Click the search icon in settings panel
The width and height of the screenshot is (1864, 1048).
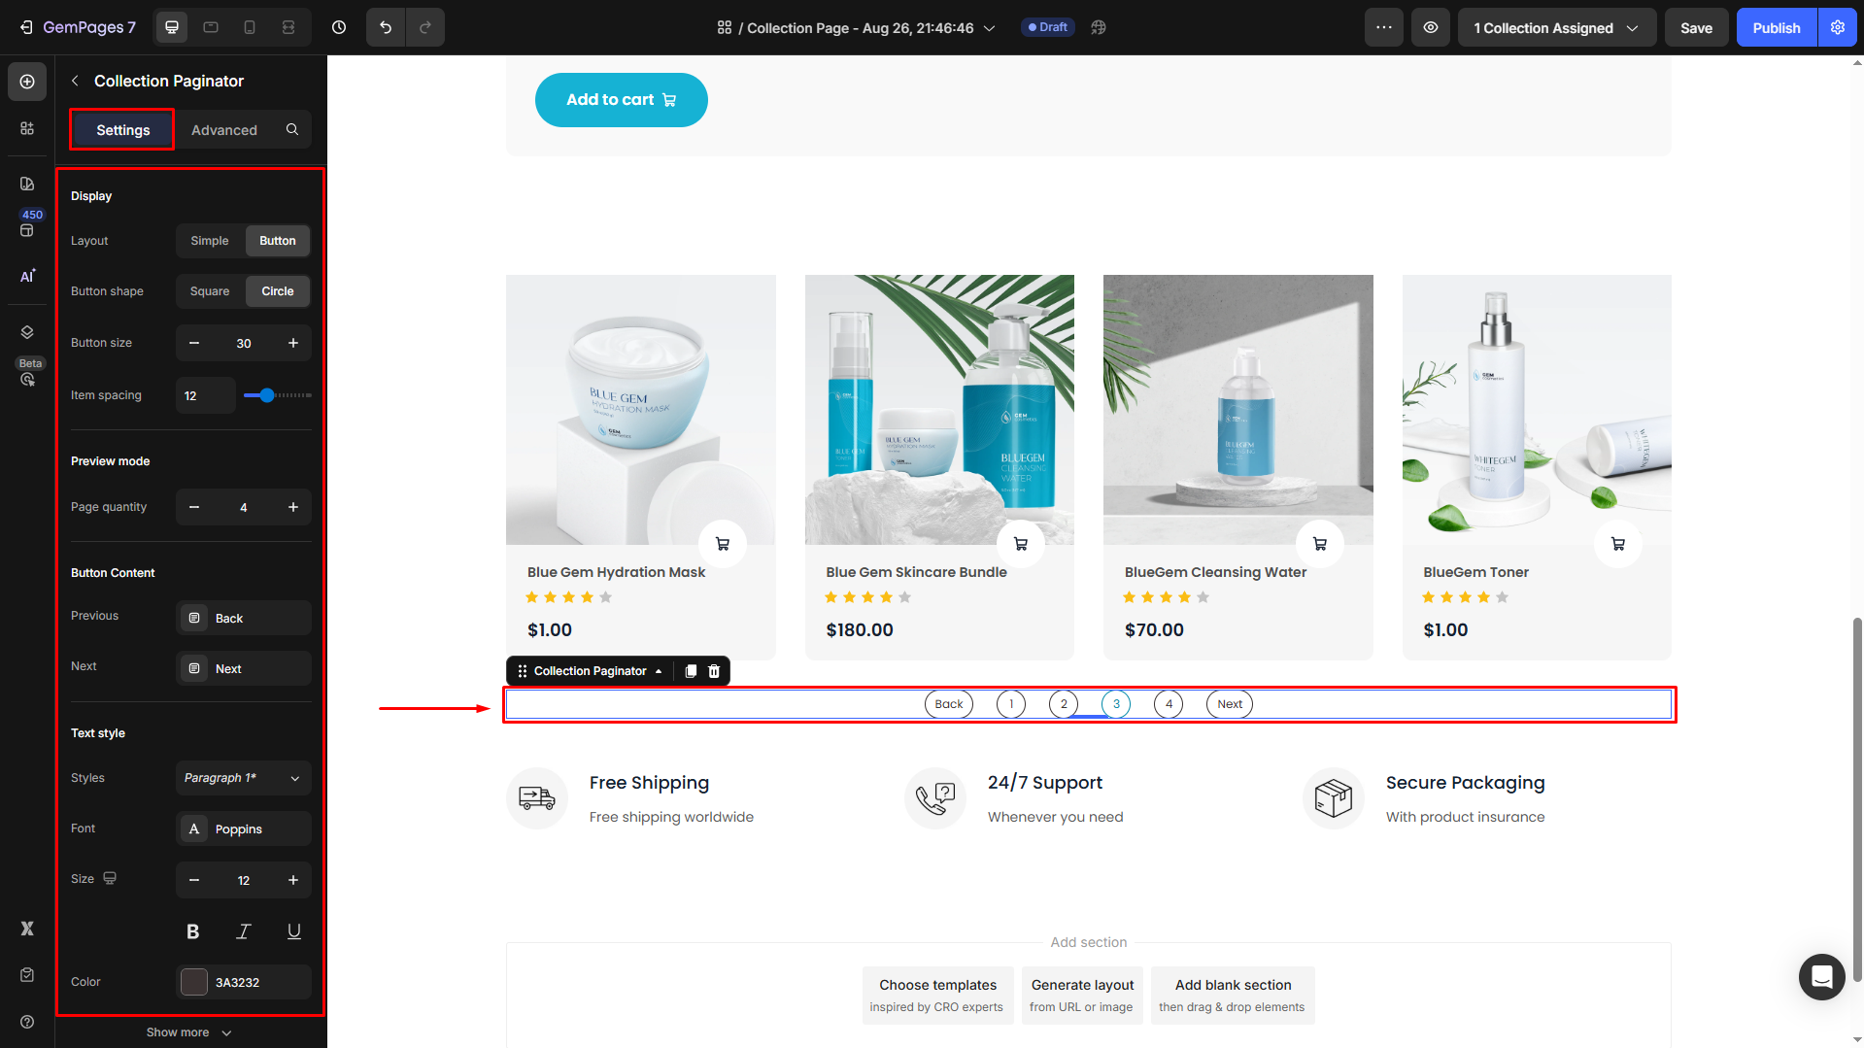pyautogui.click(x=292, y=130)
